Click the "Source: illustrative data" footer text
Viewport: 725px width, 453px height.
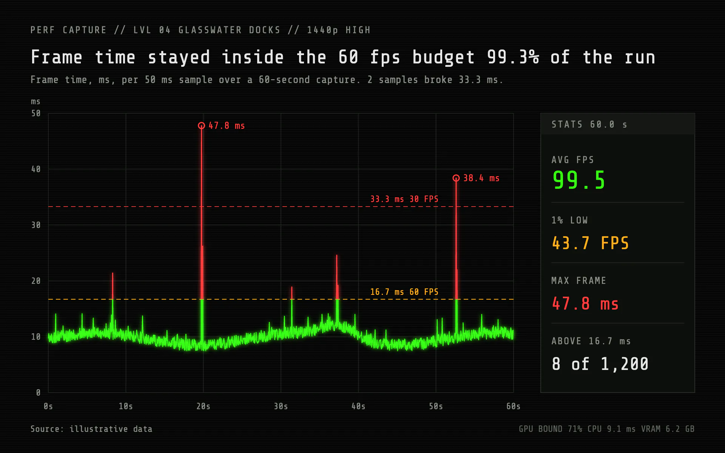point(91,429)
